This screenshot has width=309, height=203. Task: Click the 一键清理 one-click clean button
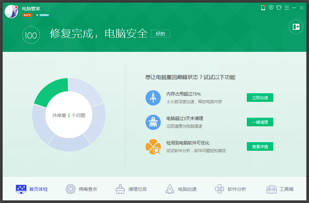pos(260,122)
